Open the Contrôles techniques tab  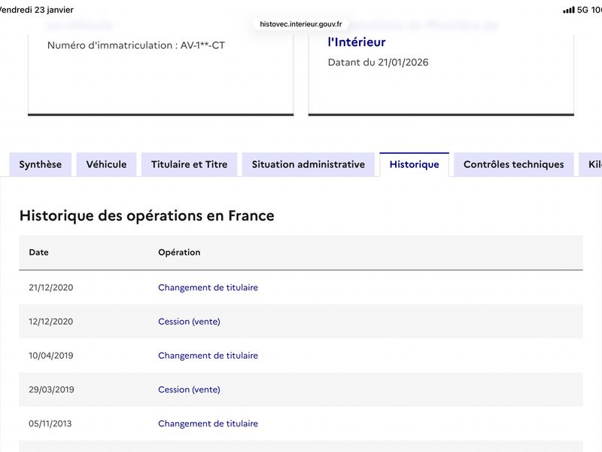click(514, 164)
